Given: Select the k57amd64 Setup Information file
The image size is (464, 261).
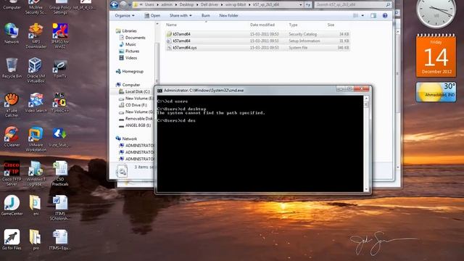Looking at the screenshot, I should pos(257,41).
